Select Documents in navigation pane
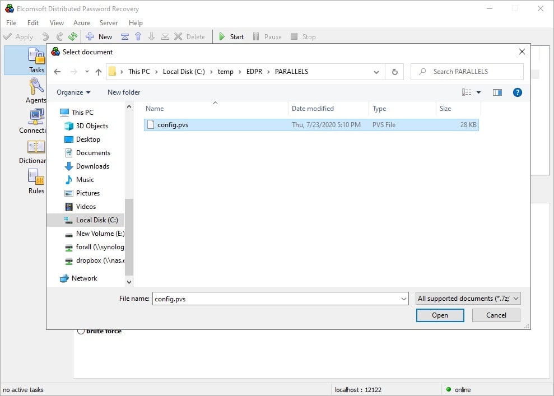 (x=87, y=153)
